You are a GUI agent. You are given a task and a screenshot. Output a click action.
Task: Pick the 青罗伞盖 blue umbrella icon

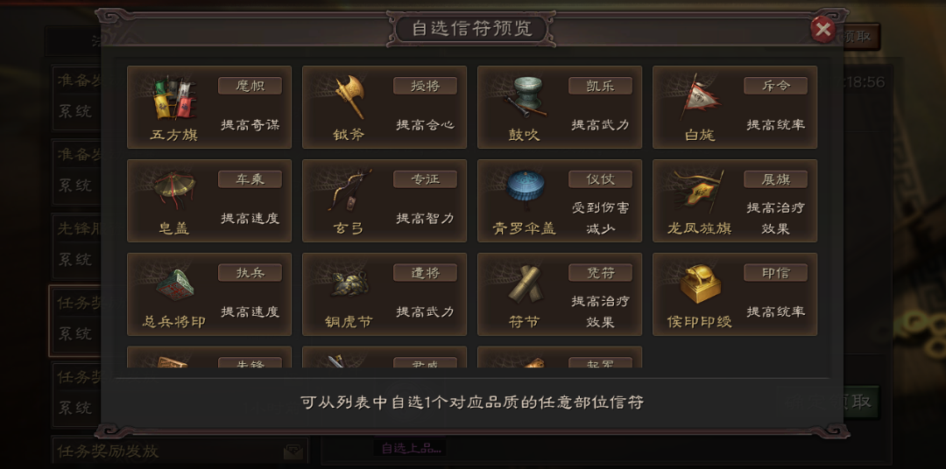point(526,190)
